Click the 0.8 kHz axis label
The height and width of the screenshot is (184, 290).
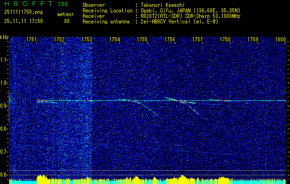click(x=4, y=129)
